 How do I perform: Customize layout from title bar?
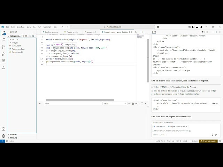tap(190, 27)
